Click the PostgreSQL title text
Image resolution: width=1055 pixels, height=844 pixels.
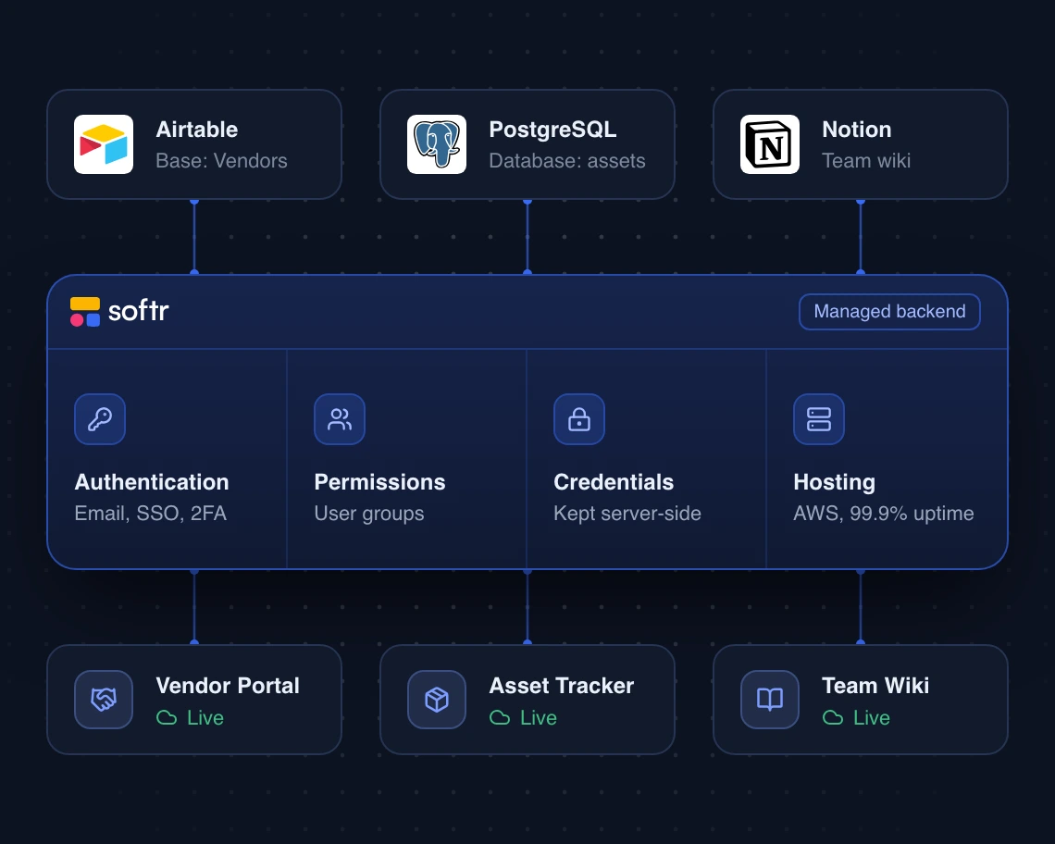(552, 130)
